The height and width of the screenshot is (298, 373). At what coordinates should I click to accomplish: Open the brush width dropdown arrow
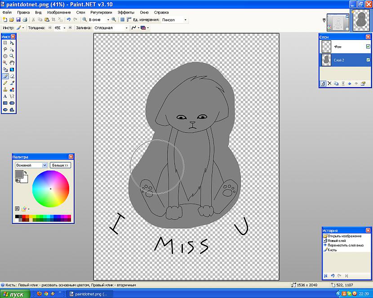[x=64, y=28]
